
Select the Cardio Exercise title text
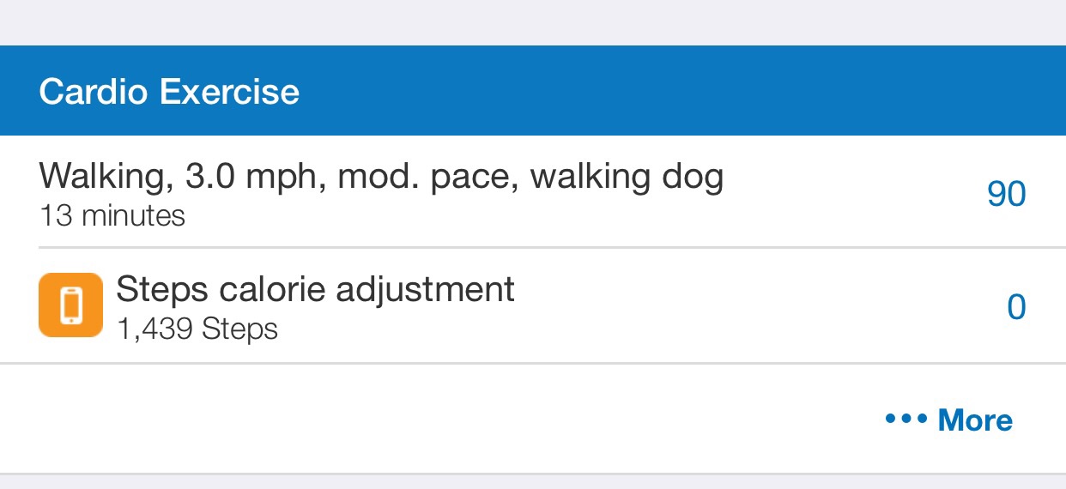[169, 92]
